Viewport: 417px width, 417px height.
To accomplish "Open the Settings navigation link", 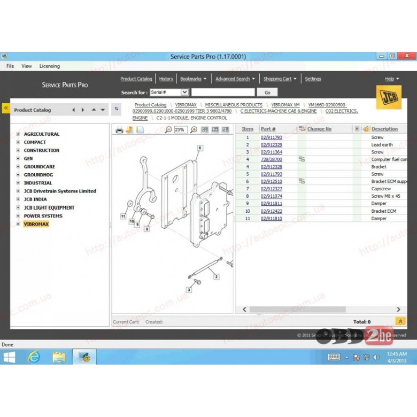I will 313,79.
